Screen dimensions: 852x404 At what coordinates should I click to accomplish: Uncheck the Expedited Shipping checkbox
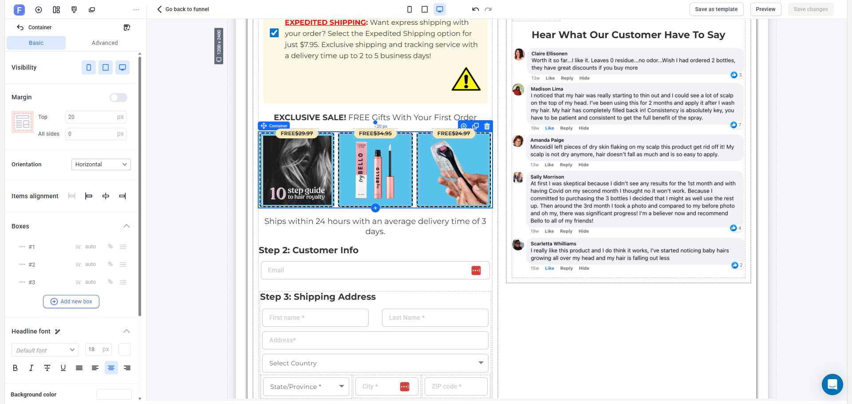274,33
